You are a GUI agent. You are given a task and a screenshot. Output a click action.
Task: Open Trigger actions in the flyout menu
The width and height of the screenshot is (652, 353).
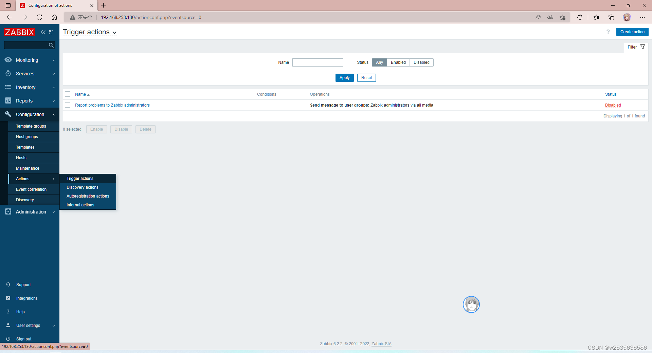[88, 178]
